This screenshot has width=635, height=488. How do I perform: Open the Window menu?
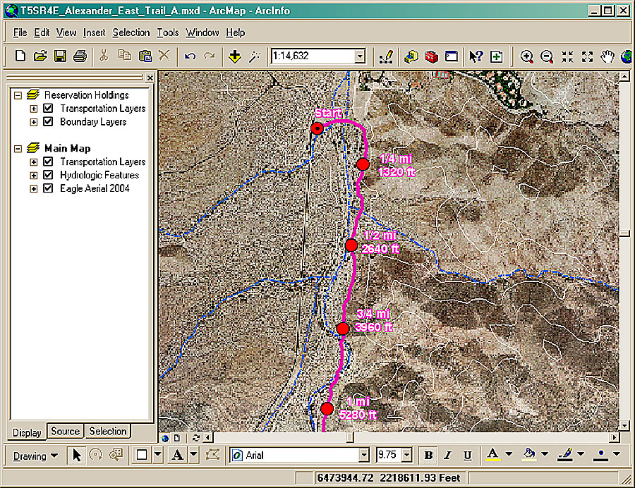(x=202, y=32)
